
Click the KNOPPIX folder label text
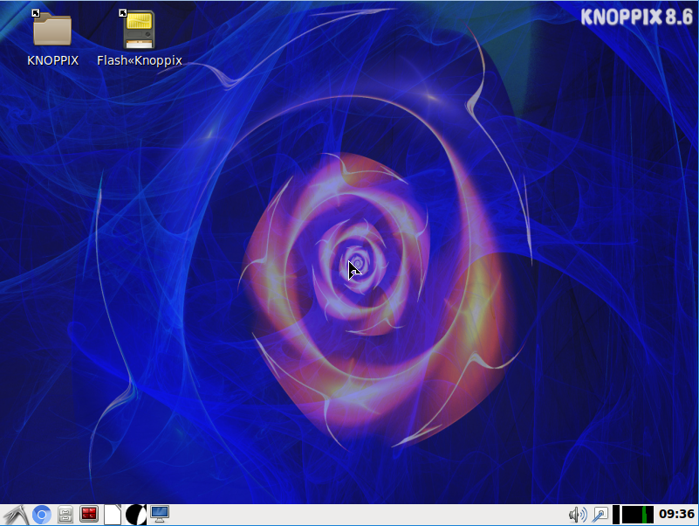(x=52, y=60)
